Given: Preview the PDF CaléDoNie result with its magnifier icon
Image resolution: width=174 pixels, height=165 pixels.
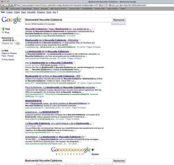Looking at the screenshot, I should click(x=74, y=63).
